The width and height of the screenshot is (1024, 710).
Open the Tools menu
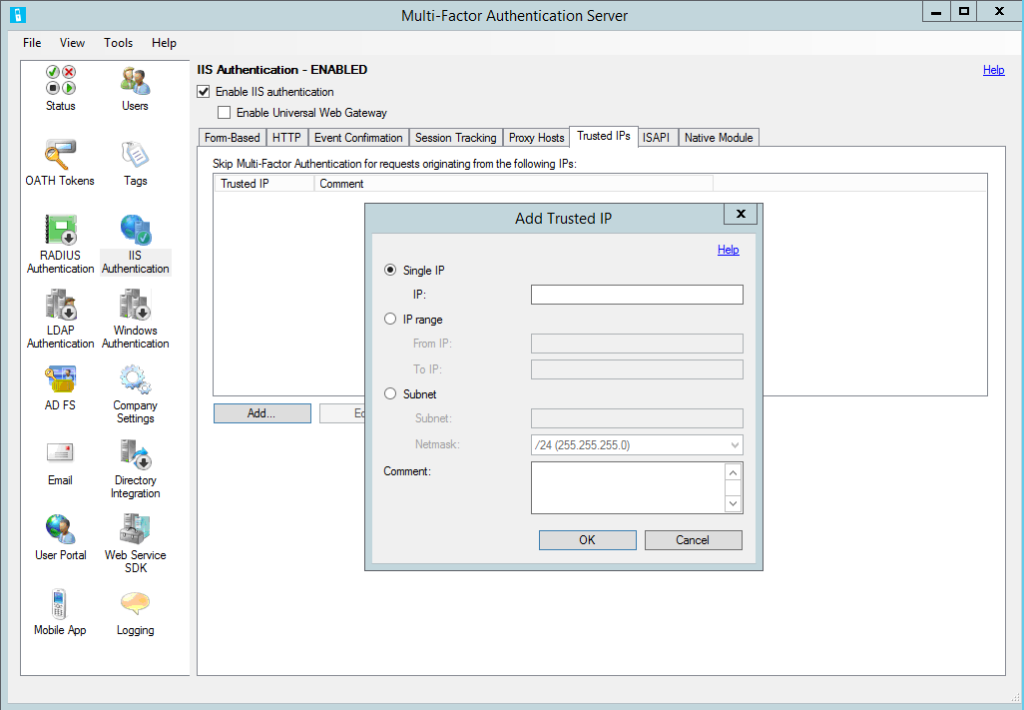click(118, 43)
